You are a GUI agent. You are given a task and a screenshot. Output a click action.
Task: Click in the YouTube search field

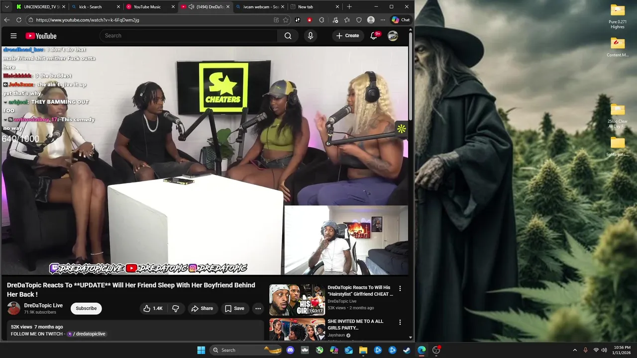(x=189, y=36)
